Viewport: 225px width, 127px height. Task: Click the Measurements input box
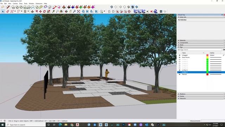pyautogui.click(x=213, y=121)
